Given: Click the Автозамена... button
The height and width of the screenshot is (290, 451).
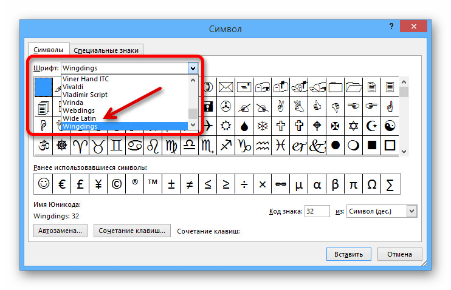Looking at the screenshot, I should pos(60,231).
